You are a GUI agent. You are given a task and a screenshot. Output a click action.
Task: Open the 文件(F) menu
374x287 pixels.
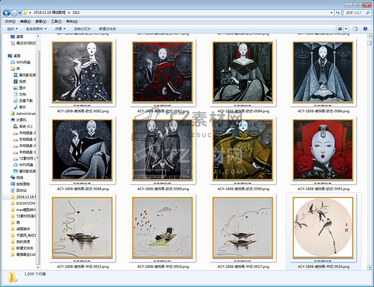click(x=10, y=21)
